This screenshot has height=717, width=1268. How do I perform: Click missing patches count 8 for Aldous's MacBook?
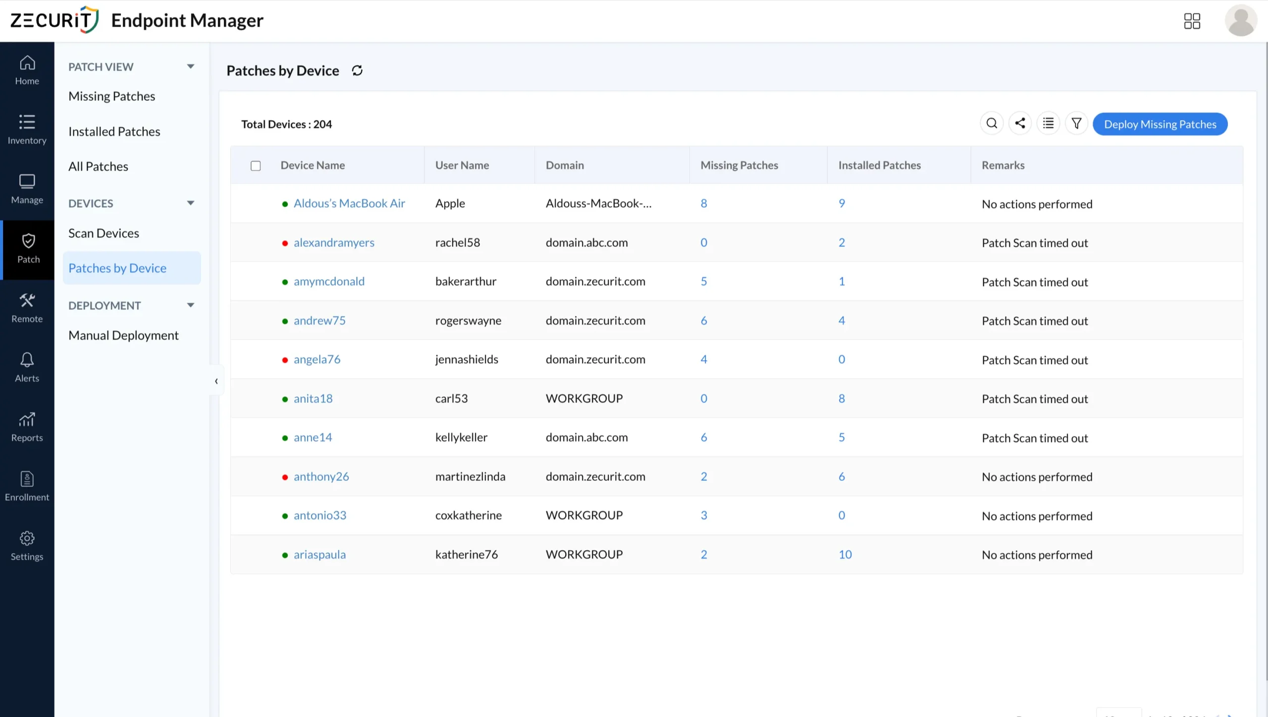pos(704,203)
